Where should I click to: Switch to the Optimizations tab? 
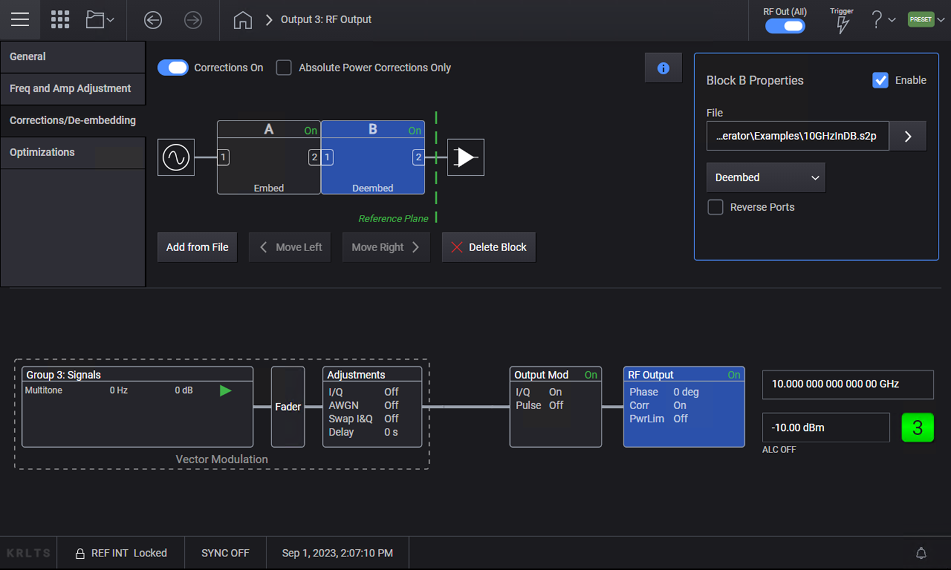pos(42,152)
